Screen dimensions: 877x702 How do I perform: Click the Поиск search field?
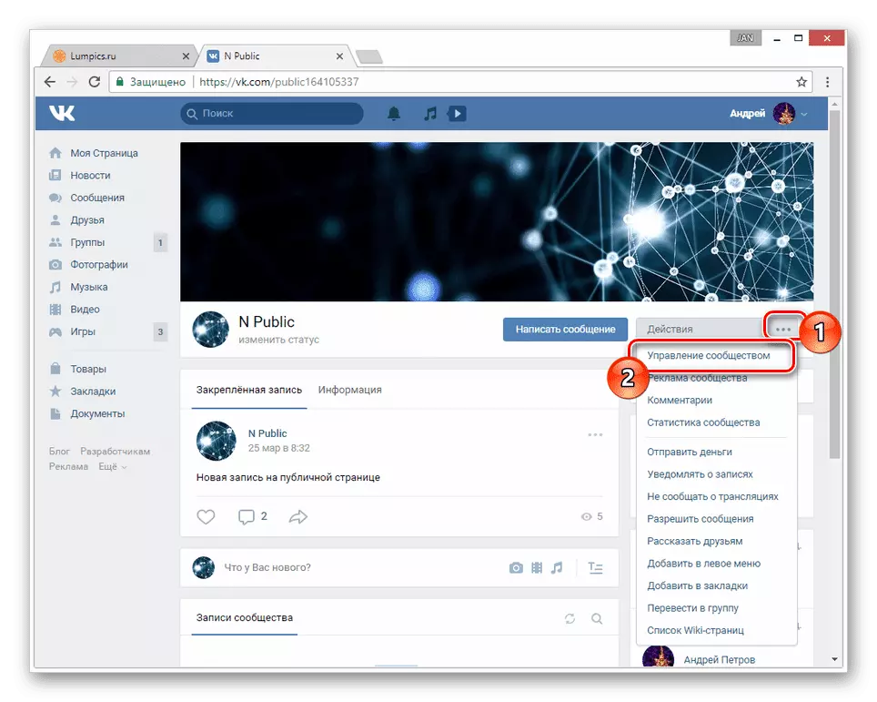(271, 114)
